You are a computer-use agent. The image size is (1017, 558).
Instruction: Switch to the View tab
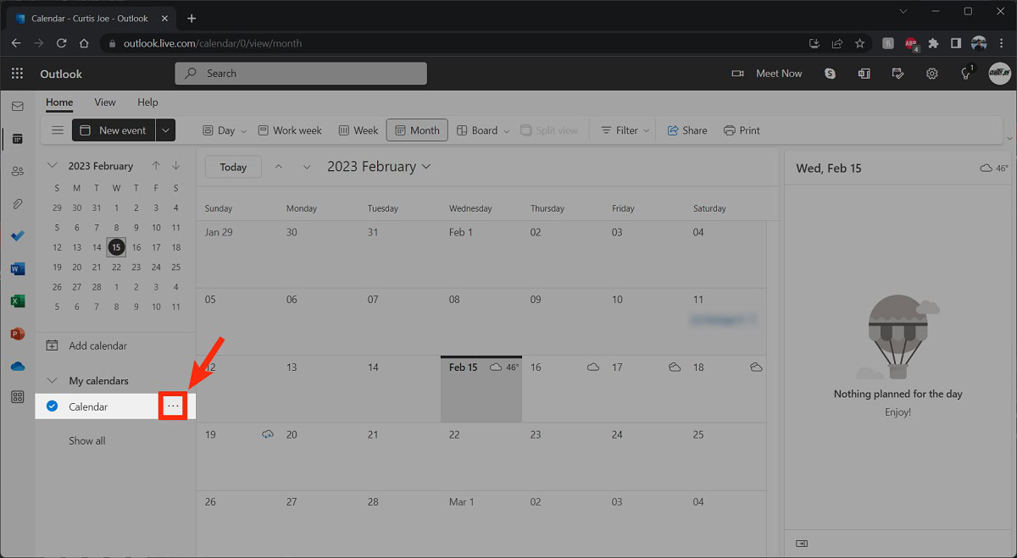click(x=105, y=102)
